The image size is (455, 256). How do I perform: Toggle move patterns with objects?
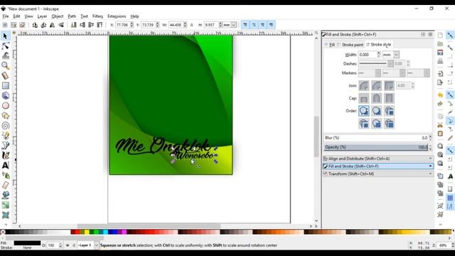click(x=271, y=25)
